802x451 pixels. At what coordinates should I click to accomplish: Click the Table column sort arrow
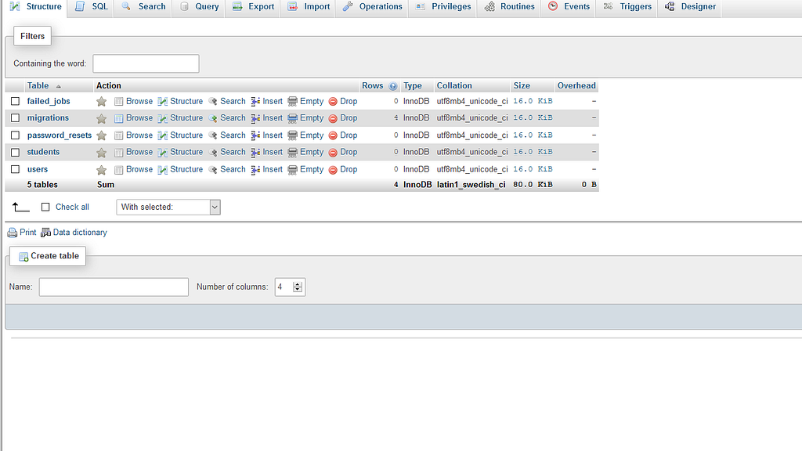point(58,86)
